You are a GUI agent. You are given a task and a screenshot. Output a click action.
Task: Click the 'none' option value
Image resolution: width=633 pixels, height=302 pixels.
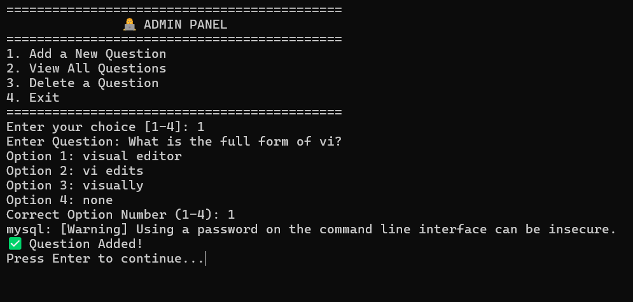98,200
